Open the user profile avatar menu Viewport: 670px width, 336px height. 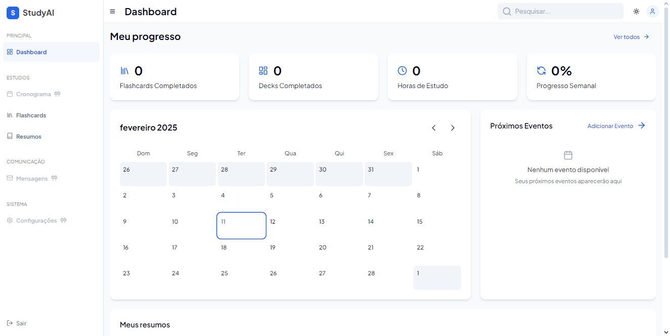[653, 11]
